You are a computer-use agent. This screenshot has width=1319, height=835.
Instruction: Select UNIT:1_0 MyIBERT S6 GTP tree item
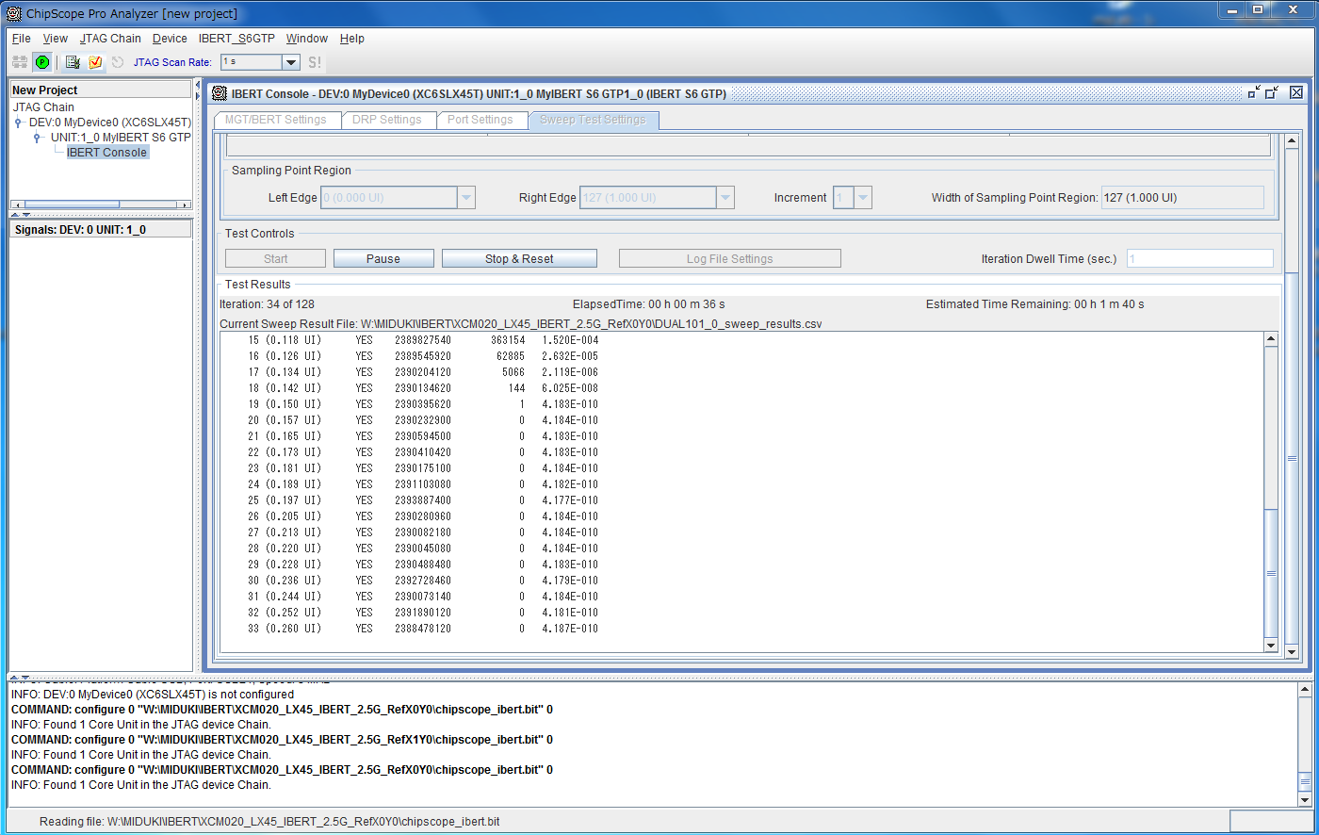coord(121,138)
